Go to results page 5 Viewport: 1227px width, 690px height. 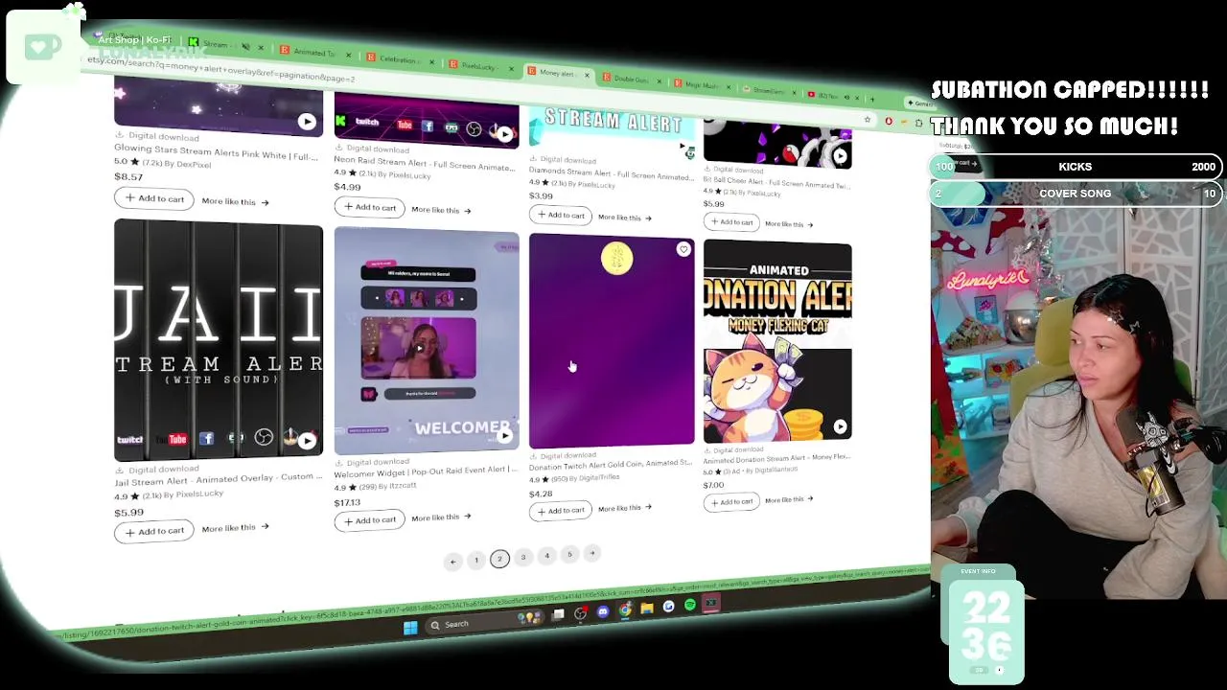569,554
